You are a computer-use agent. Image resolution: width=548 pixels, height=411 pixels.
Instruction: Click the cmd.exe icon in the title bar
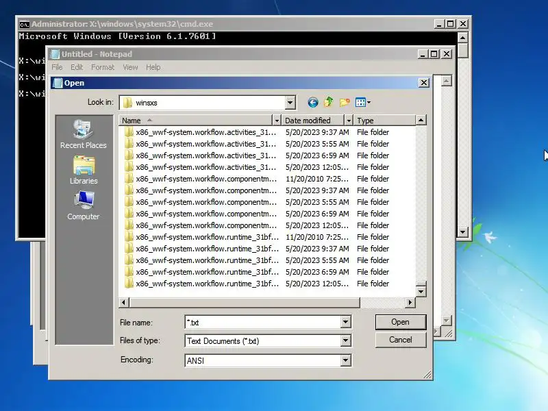click(24, 24)
